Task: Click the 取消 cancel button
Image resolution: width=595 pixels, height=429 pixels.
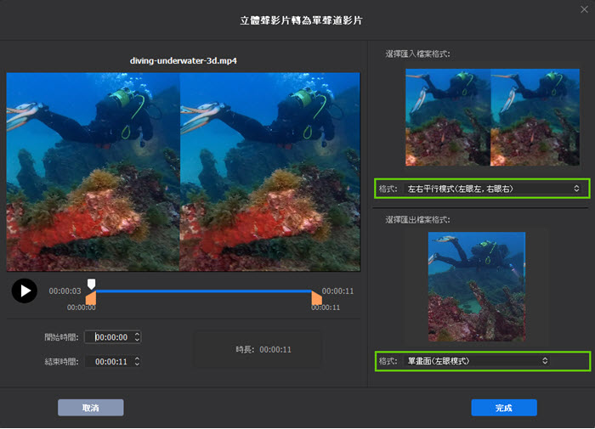Action: pos(91,408)
